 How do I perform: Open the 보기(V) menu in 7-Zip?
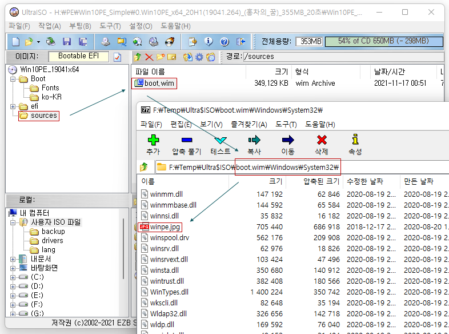(211, 125)
